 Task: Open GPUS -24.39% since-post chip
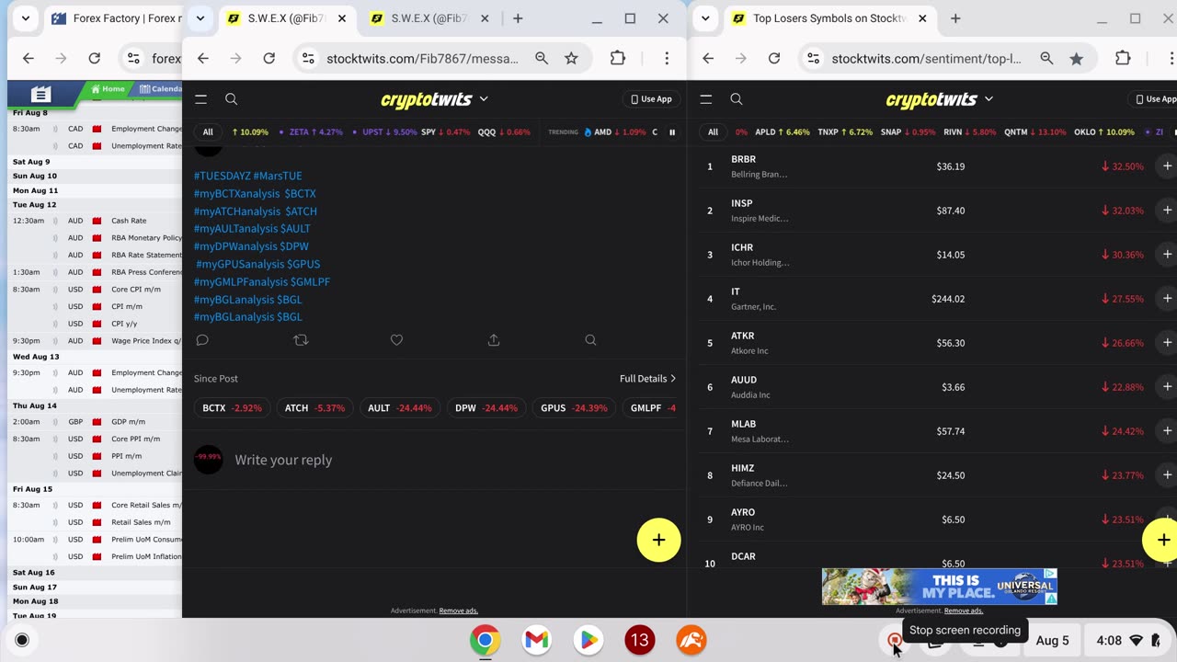pyautogui.click(x=574, y=407)
